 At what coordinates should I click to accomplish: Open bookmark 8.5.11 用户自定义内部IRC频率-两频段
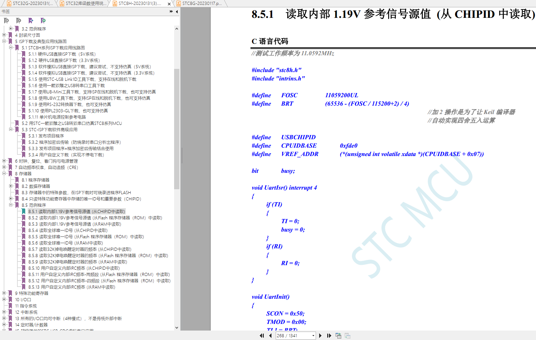click(99, 275)
